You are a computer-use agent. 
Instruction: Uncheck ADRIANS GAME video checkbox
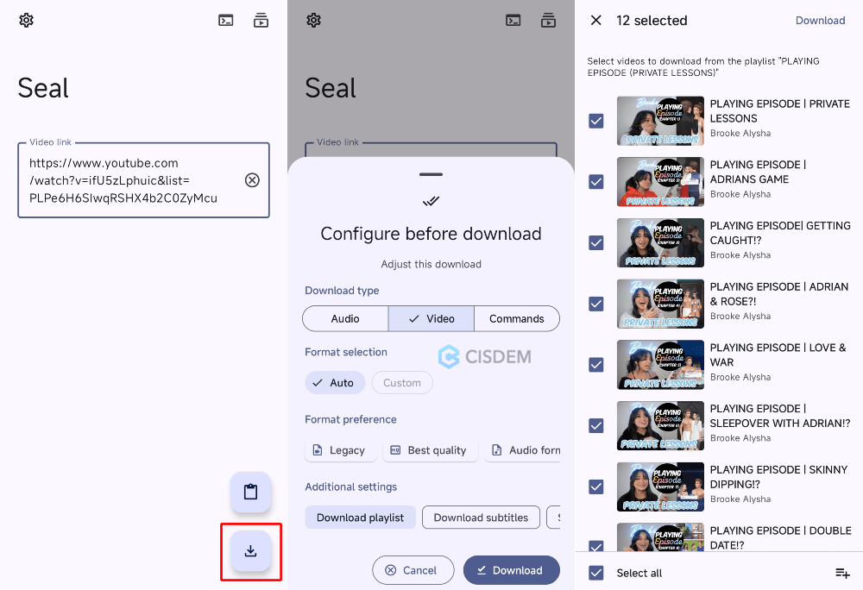(596, 181)
